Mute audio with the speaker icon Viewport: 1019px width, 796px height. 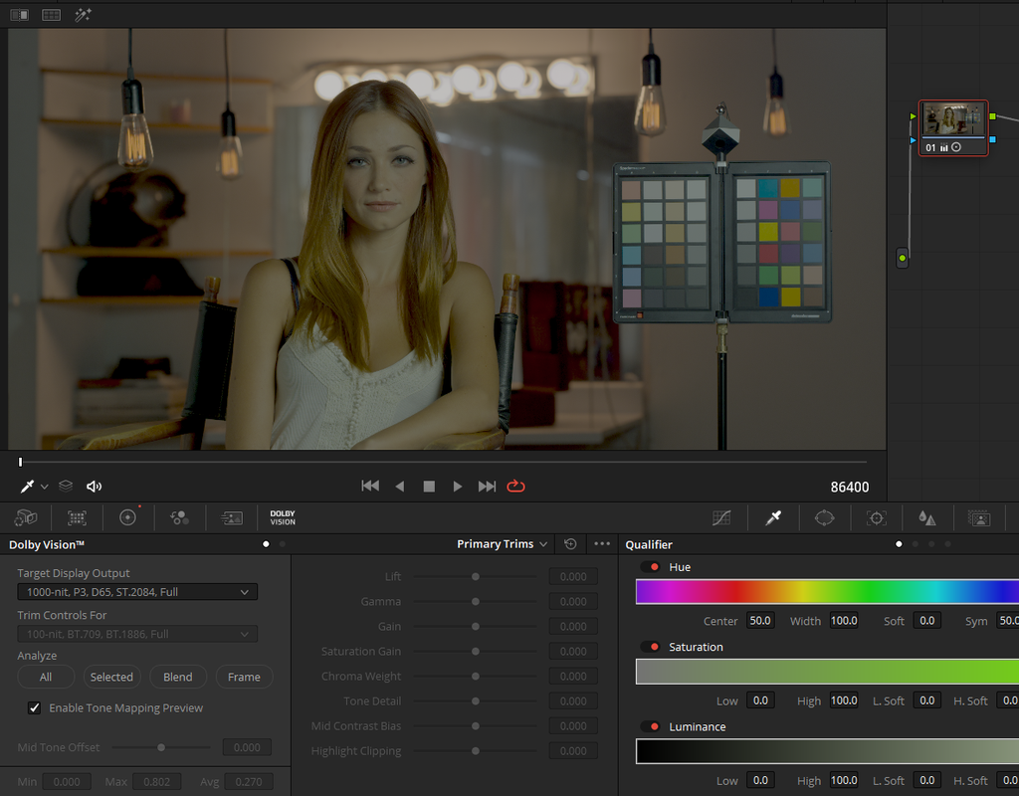(x=95, y=486)
